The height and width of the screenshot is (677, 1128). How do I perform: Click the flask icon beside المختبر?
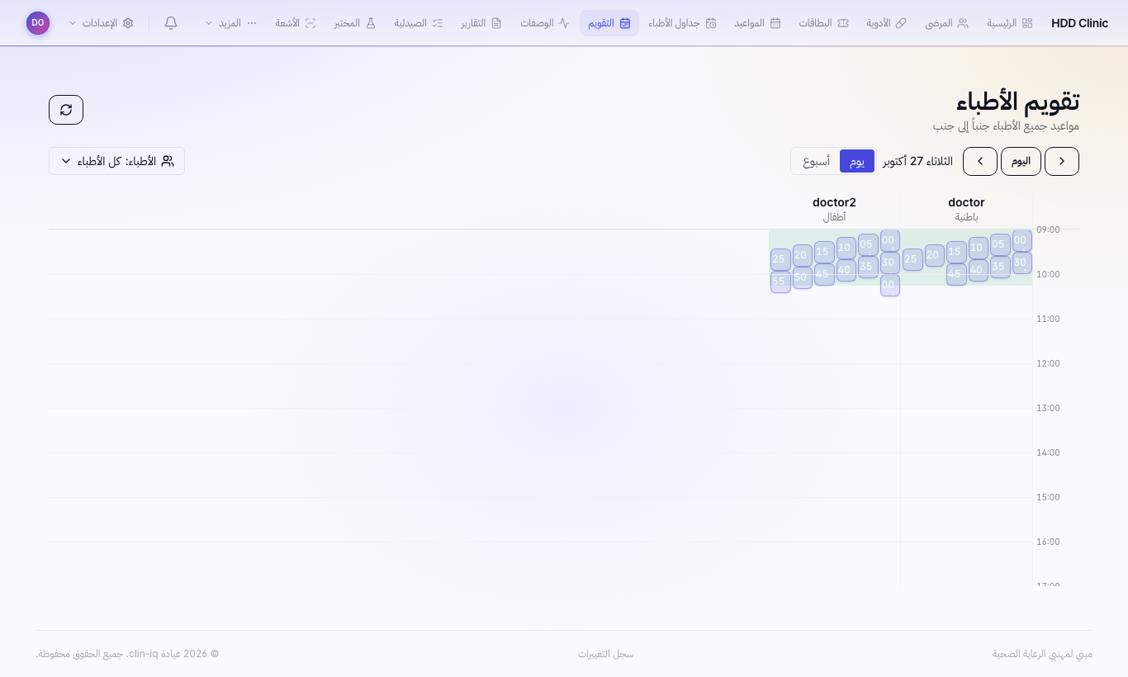(371, 23)
